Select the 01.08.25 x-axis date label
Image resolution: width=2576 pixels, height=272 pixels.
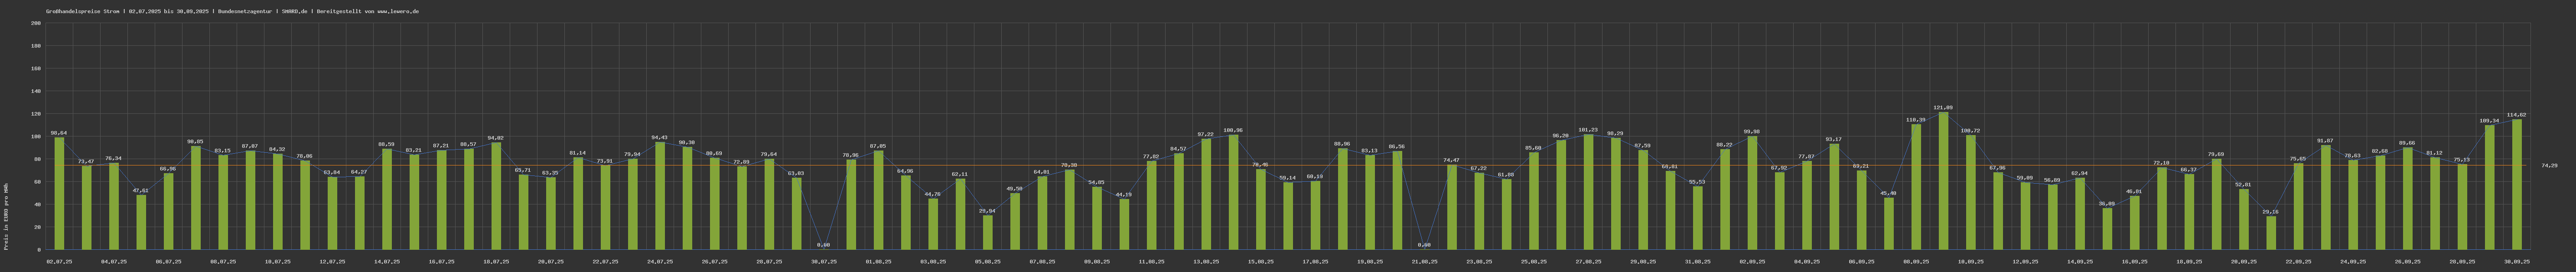click(x=878, y=261)
